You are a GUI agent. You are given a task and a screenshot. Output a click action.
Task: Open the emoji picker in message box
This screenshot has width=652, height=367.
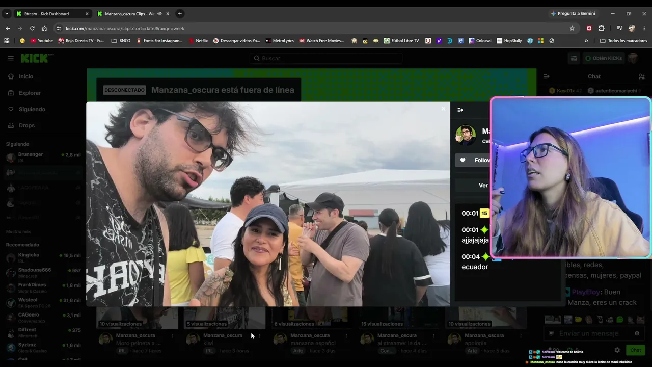[637, 333]
